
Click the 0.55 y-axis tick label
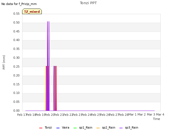(17, 14)
